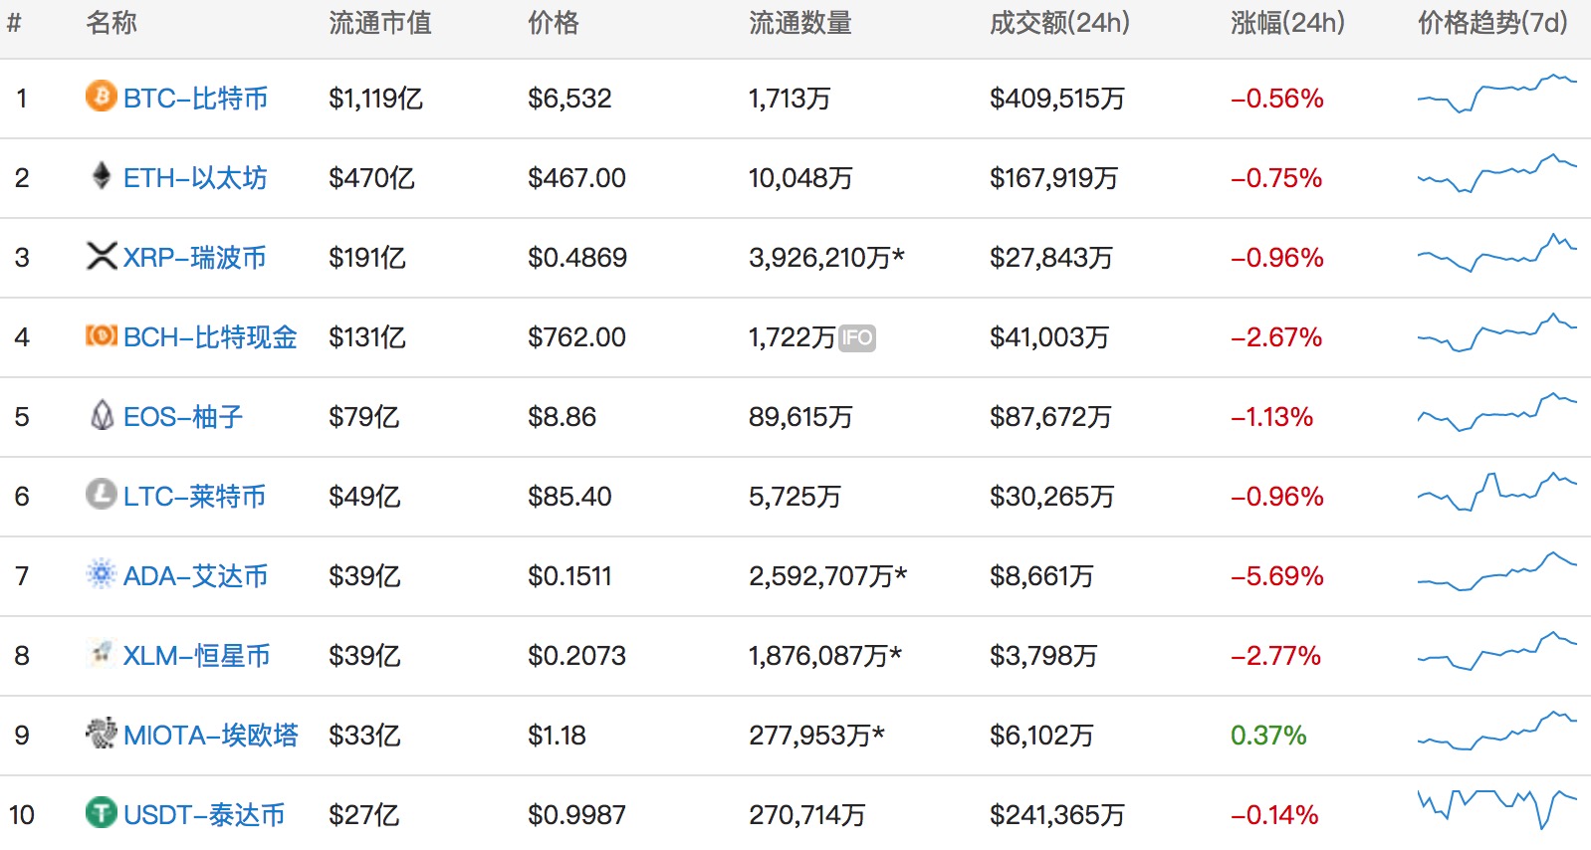Click the XLM price $0.2073
This screenshot has width=1591, height=850.
coord(576,656)
